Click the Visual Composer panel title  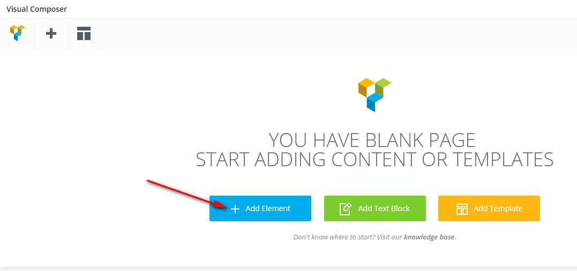point(36,9)
